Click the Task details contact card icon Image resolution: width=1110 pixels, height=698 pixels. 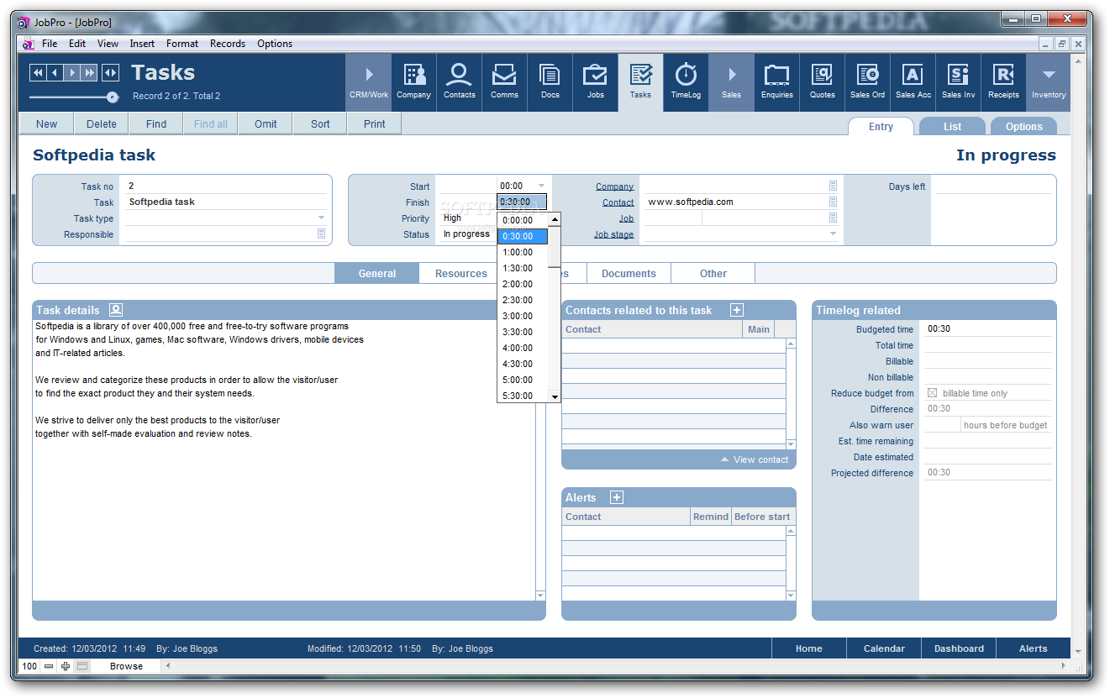click(116, 310)
